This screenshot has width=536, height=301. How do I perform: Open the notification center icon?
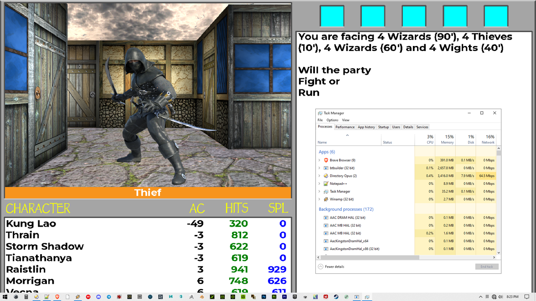pos(527,297)
